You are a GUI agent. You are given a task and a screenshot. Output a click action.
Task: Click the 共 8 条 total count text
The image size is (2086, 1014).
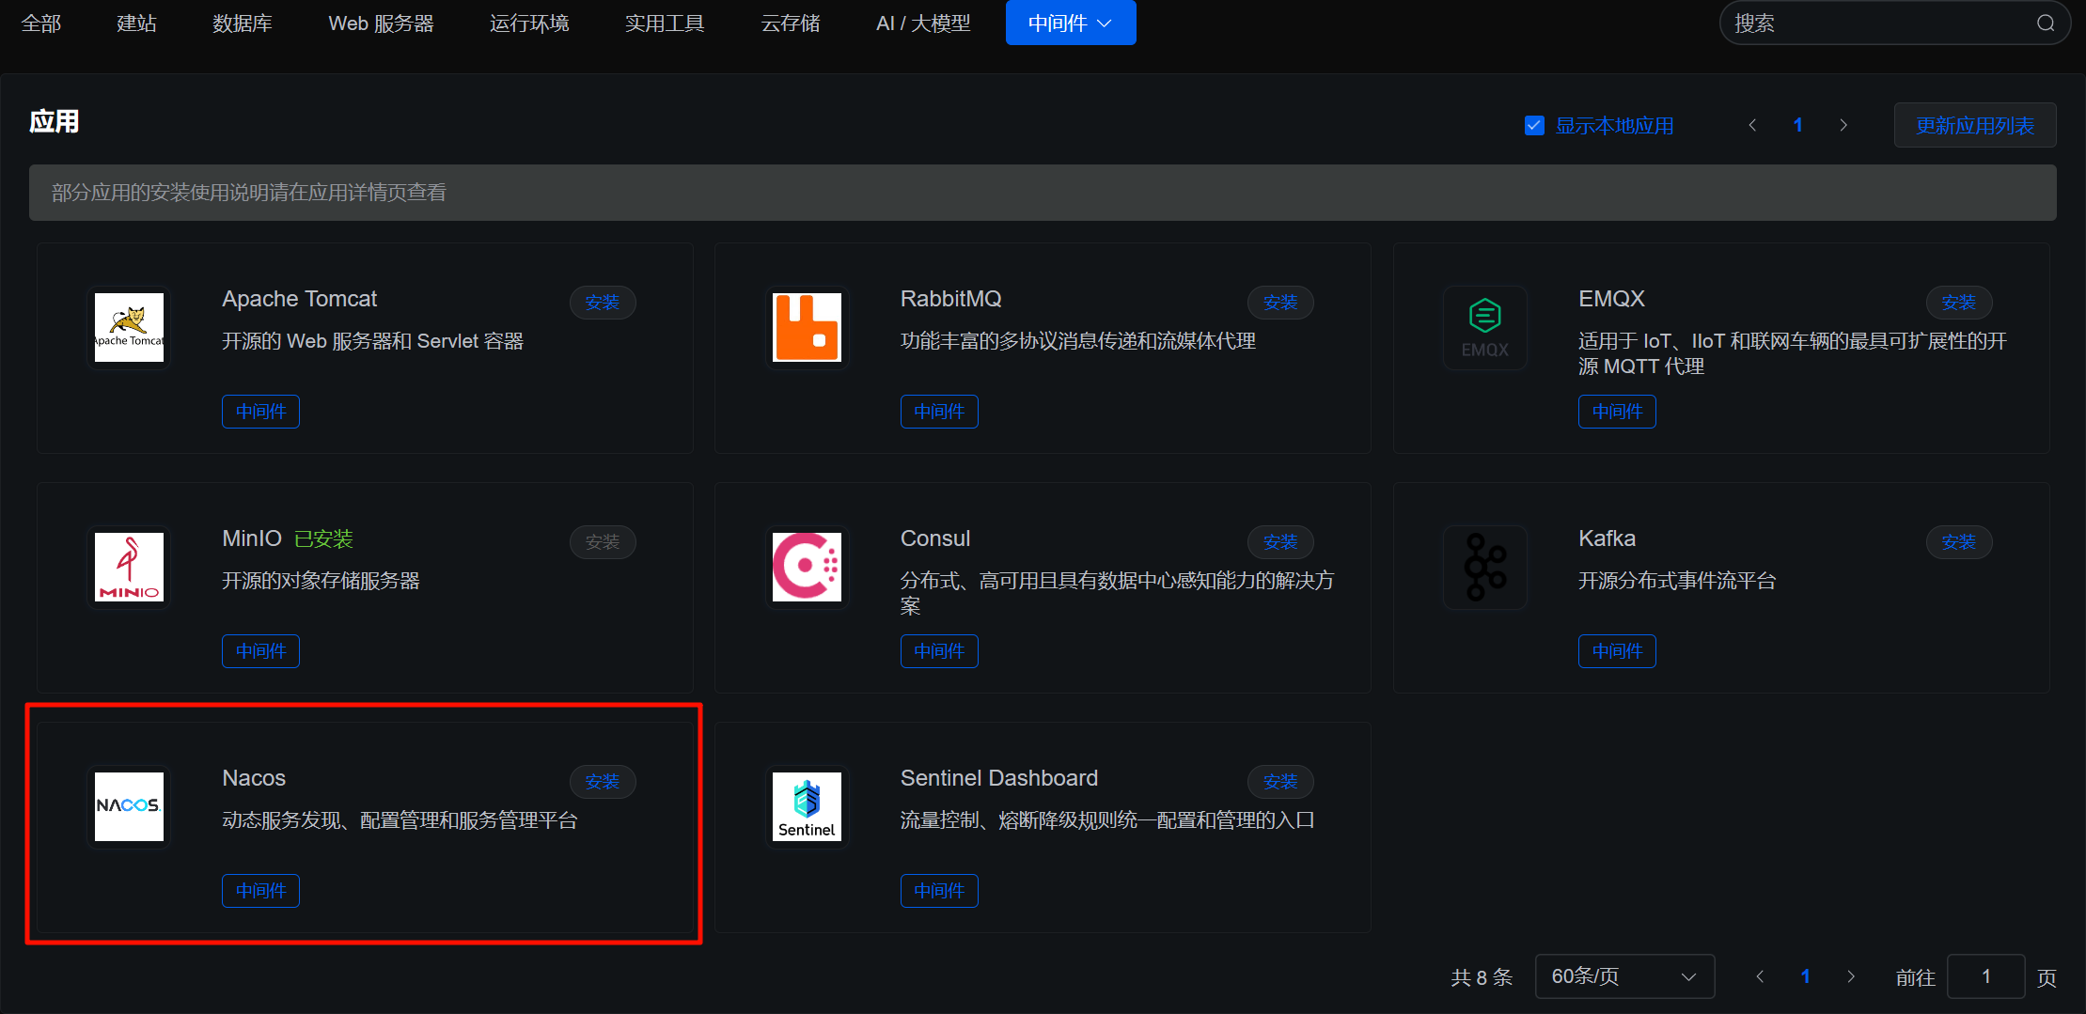(x=1482, y=977)
